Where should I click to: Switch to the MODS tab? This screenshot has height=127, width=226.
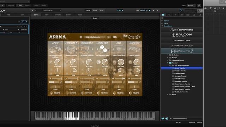80,15
